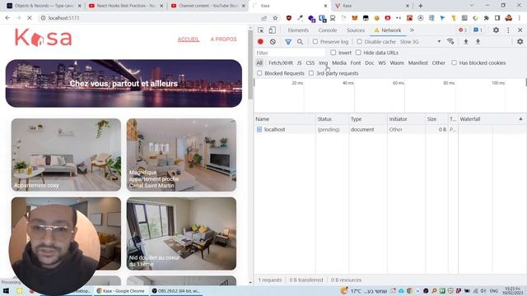The image size is (527, 296).
Task: Export HAR file download arrow
Action: click(x=478, y=42)
